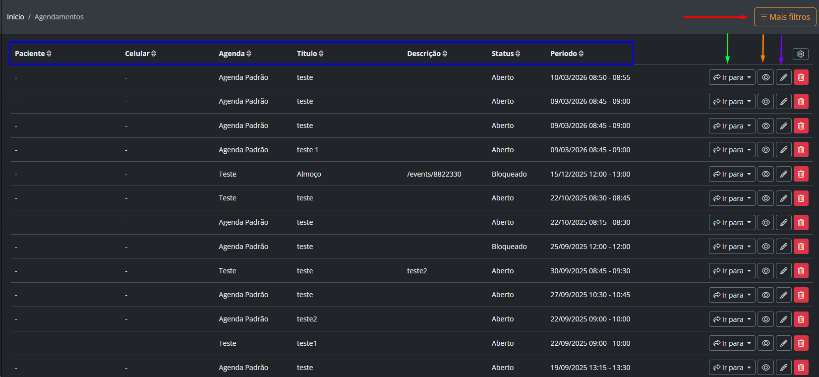Viewport: 819px width, 377px height.
Task: Open Ir para for 22/10/2025 08:15 row
Action: 732,223
